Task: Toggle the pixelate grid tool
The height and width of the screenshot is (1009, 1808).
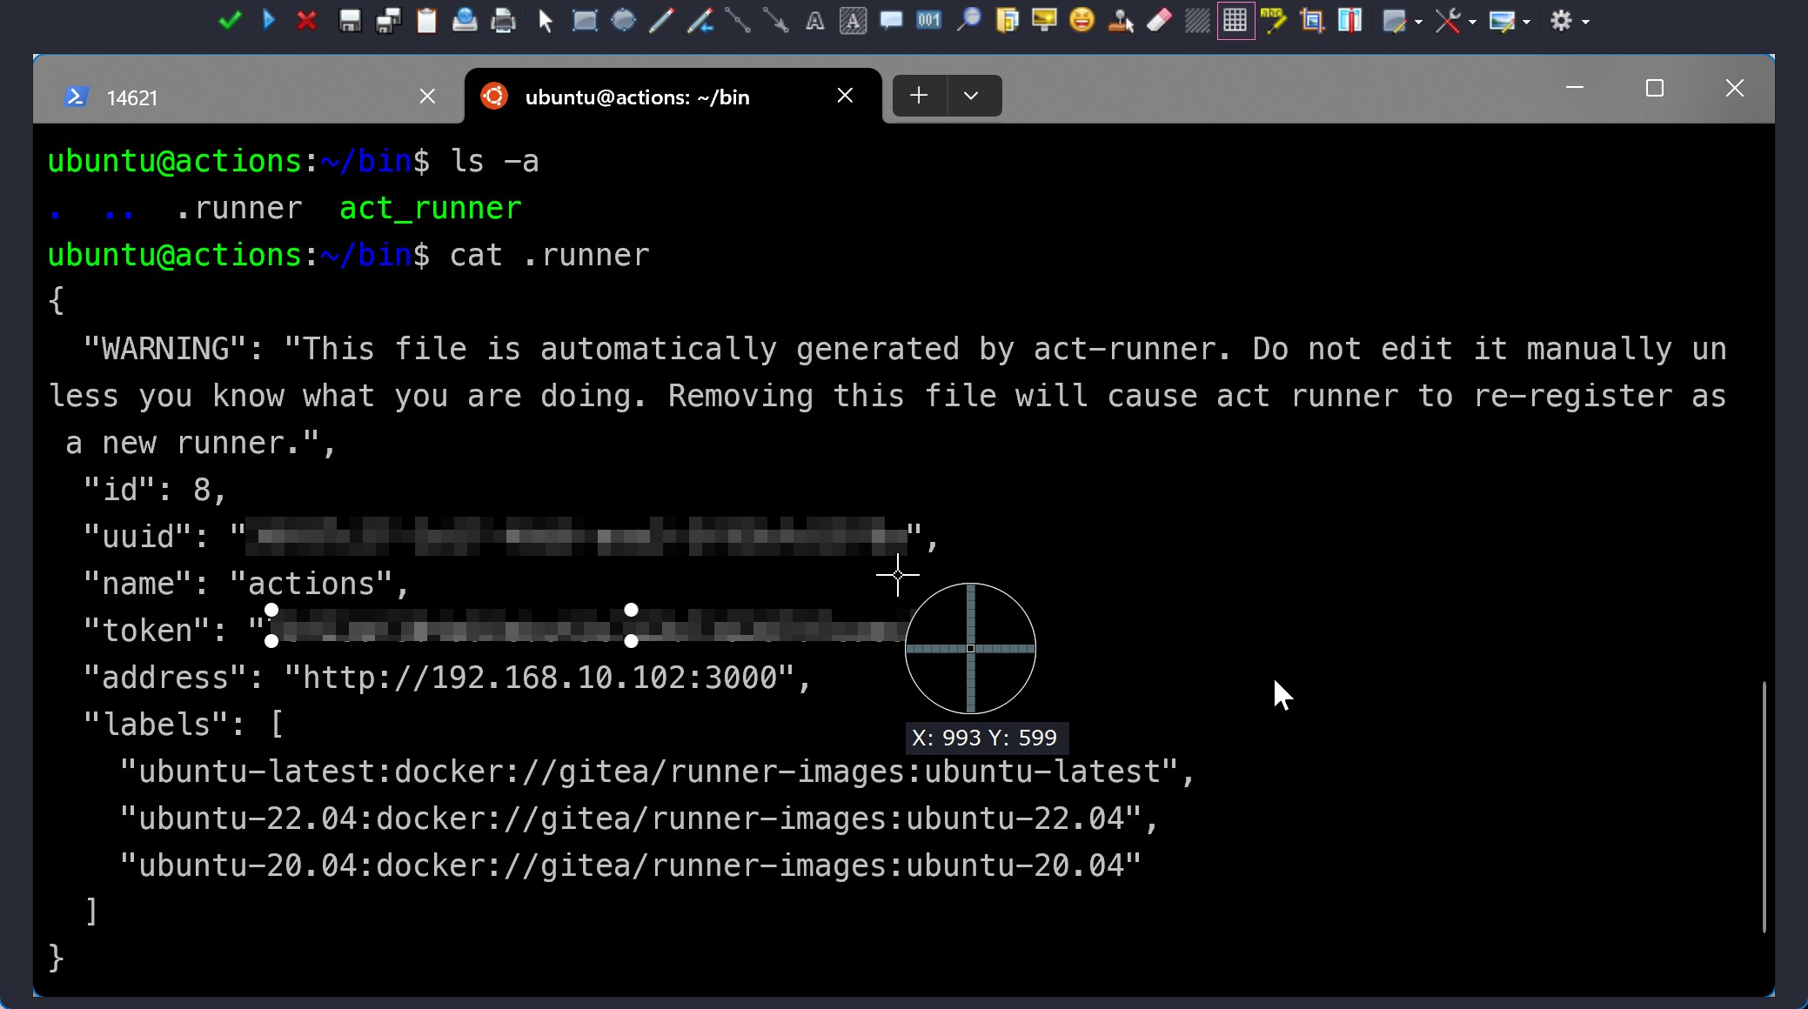Action: coord(1235,20)
